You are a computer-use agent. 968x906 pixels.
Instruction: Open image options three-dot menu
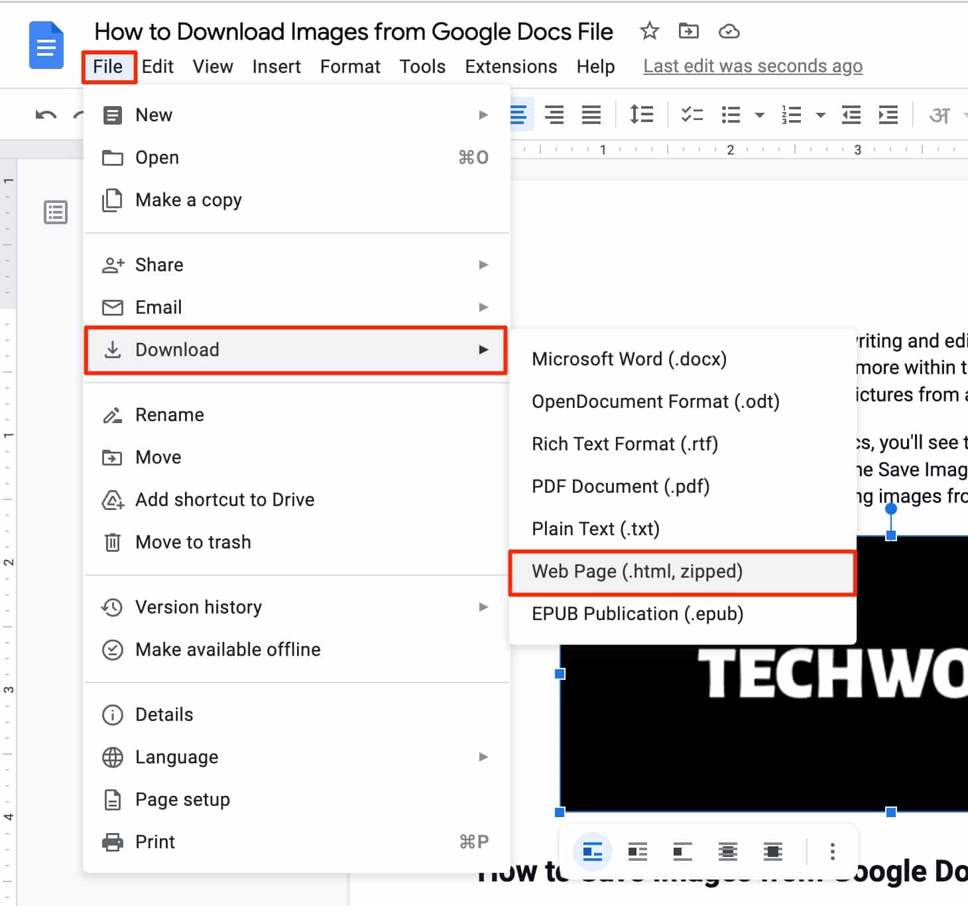833,851
